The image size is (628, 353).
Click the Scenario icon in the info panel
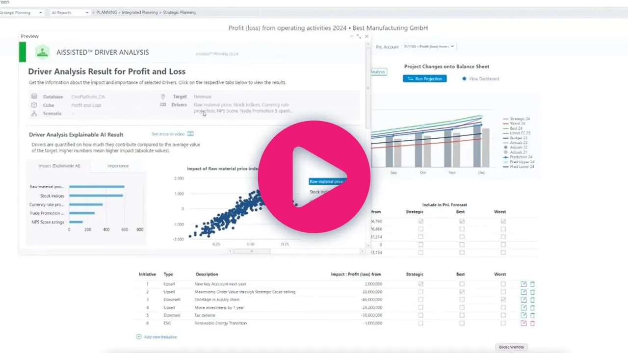(34, 113)
